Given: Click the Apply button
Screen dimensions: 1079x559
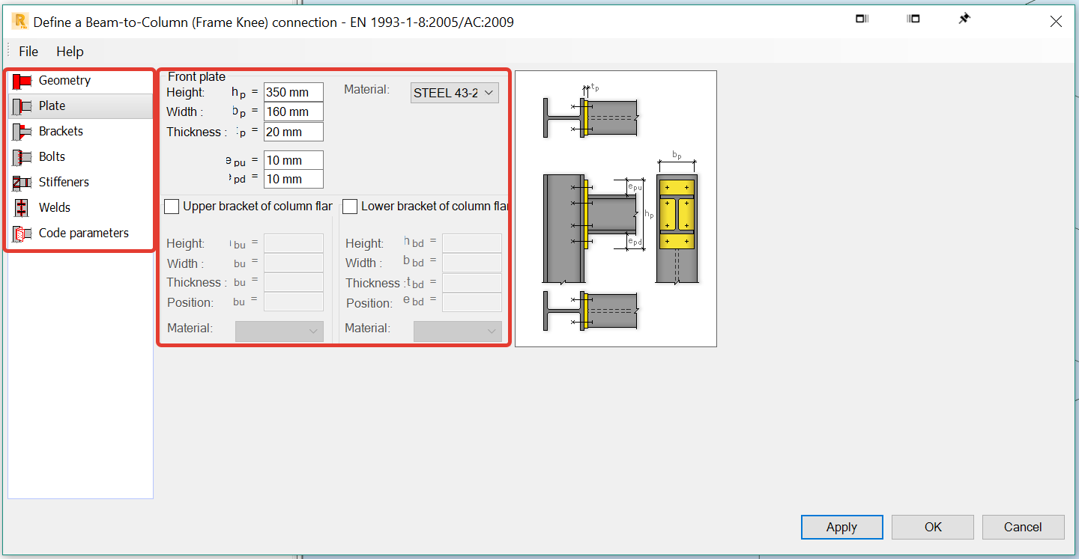Looking at the screenshot, I should [841, 527].
